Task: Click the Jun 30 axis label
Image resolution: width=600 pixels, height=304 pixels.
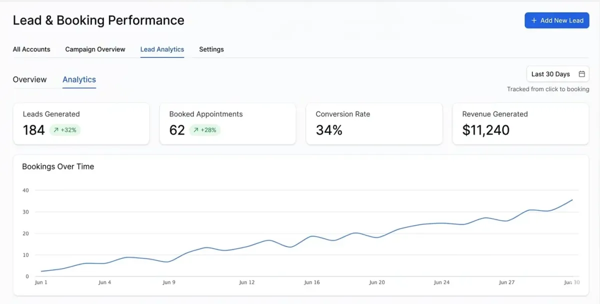Action: (x=571, y=283)
